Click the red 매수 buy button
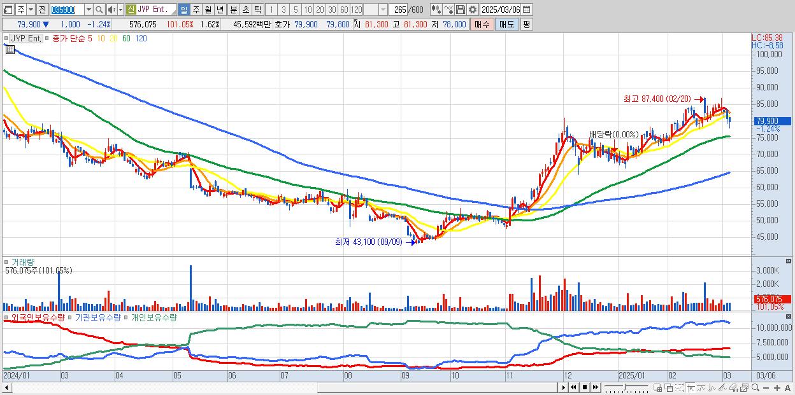Viewport: 795px width, 395px height. click(x=482, y=24)
